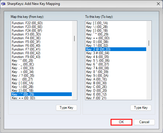Choose Key: 3 # (00_04) in To list
Viewport: 163px width, 133px height.
click(x=116, y=53)
